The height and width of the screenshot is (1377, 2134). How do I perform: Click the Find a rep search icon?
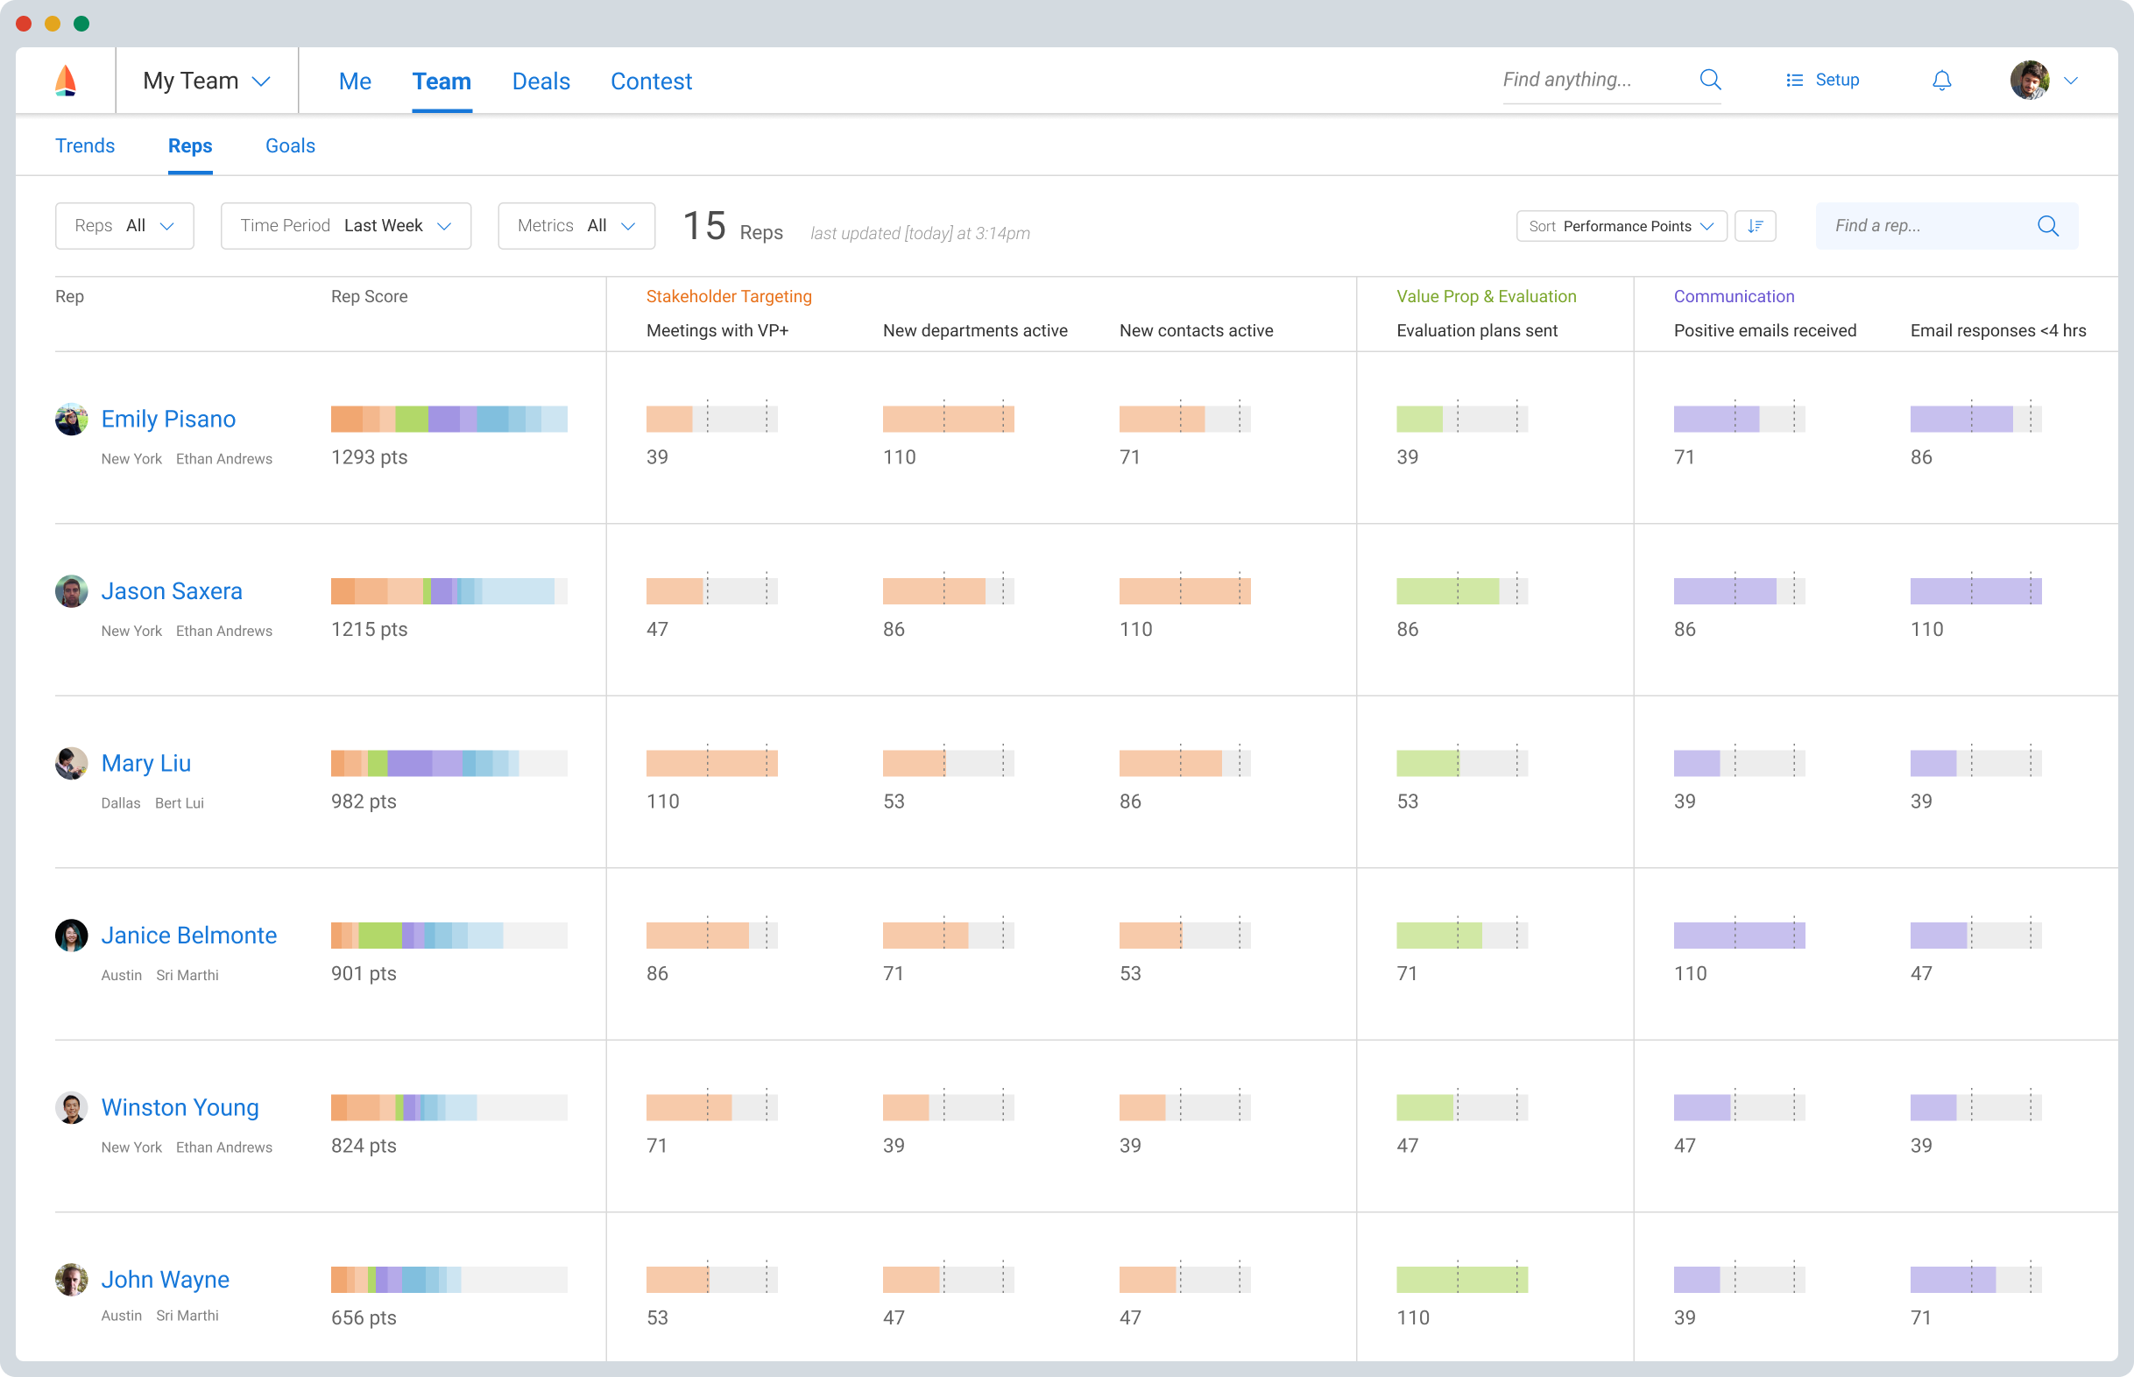pos(2047,226)
